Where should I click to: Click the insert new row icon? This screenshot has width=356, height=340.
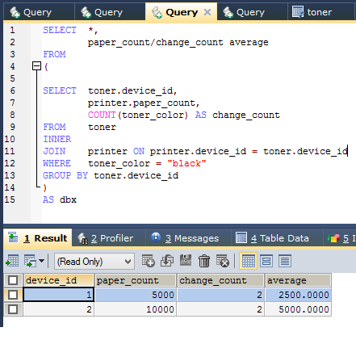tap(149, 261)
